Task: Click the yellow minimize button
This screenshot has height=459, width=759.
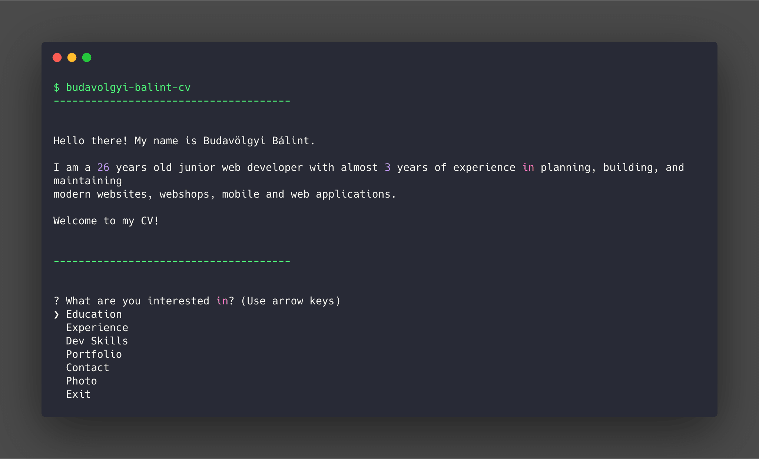Action: 72,57
